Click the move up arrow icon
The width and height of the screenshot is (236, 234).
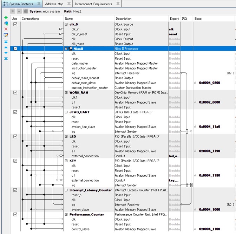click(6, 47)
